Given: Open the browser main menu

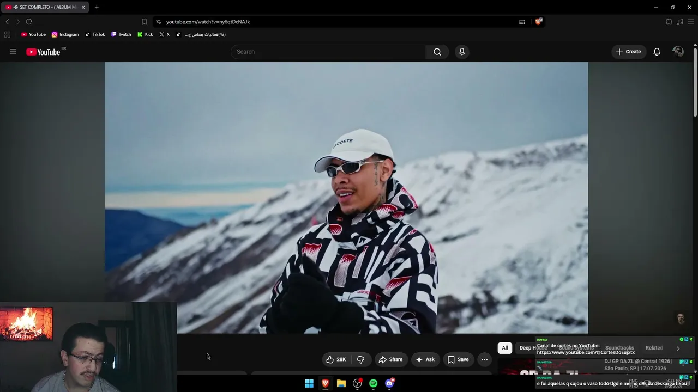Looking at the screenshot, I should pos(691,22).
